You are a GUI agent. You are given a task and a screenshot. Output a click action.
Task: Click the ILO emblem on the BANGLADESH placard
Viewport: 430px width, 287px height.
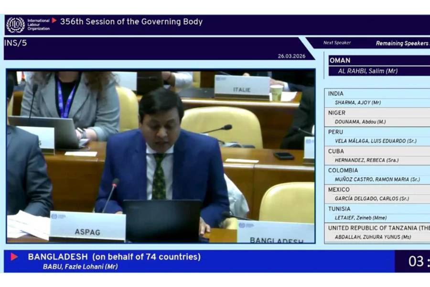click(x=242, y=225)
